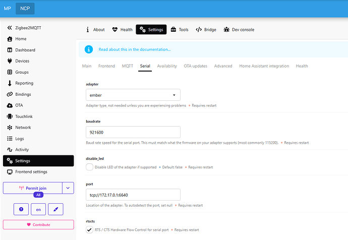
Task: Click the NCP instance tab
Action: click(x=25, y=9)
